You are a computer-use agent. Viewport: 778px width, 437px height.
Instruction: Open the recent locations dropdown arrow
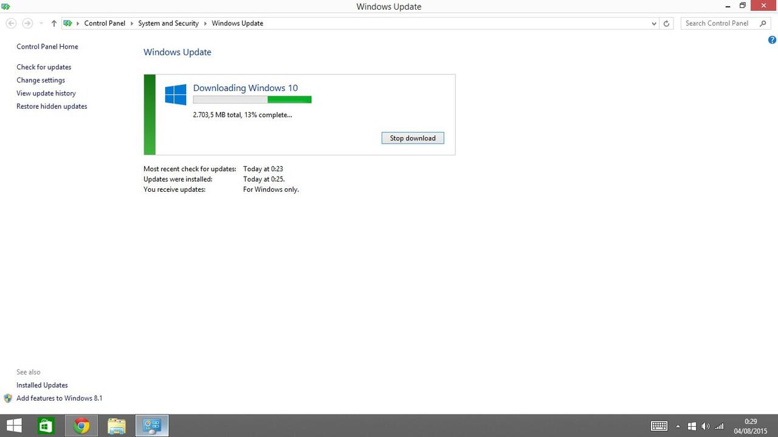pyautogui.click(x=41, y=23)
